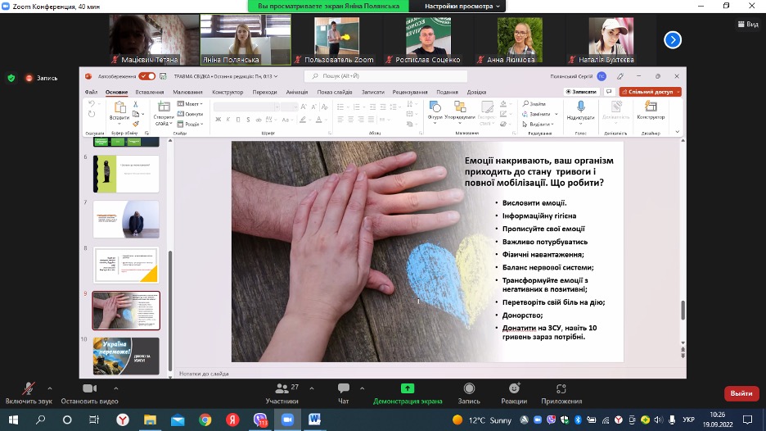Screen dimensions: 766x431
Task: Open Zoom Participants (Участники) icon
Action: tap(282, 388)
